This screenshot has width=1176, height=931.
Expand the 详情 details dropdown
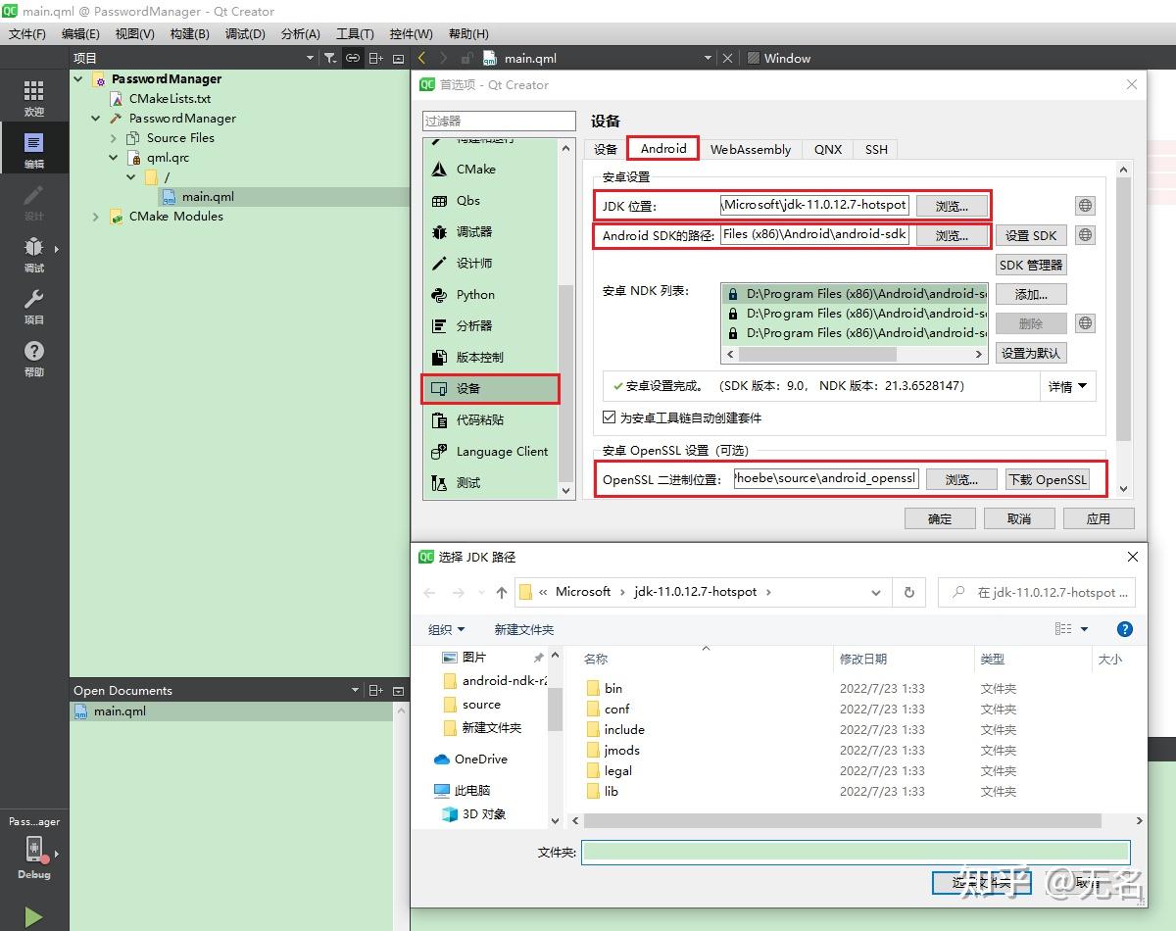pyautogui.click(x=1067, y=387)
